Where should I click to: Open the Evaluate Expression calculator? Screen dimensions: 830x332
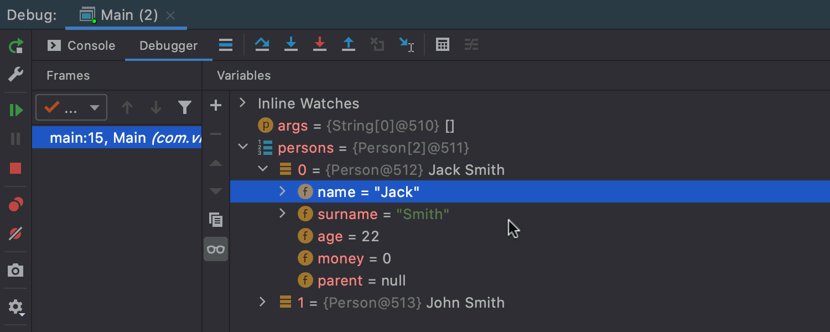[x=443, y=45]
